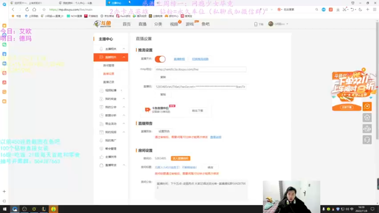The image size is (379, 213).
Task: Collapse the orange 直播相关 section chevron
Action: coord(124,57)
